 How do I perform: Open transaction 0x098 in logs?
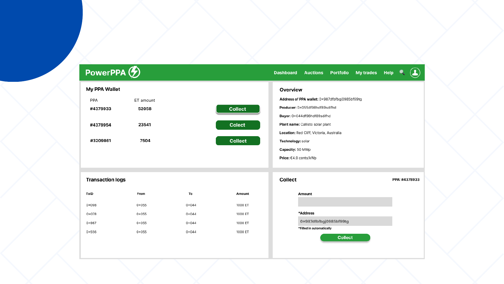pos(91,205)
